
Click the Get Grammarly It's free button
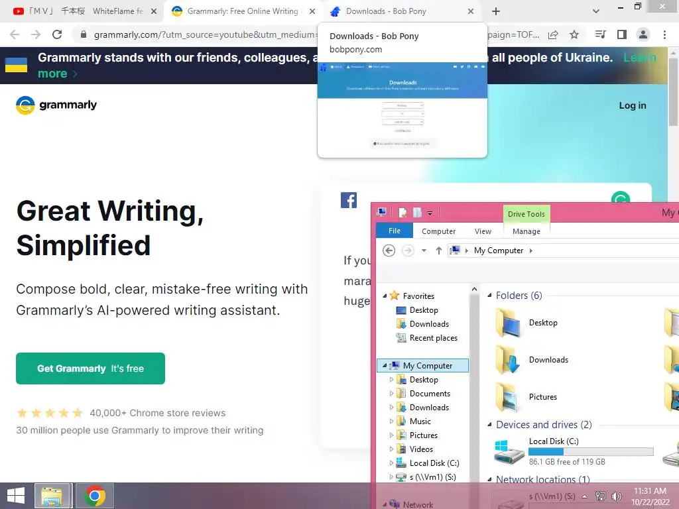pyautogui.click(x=90, y=368)
